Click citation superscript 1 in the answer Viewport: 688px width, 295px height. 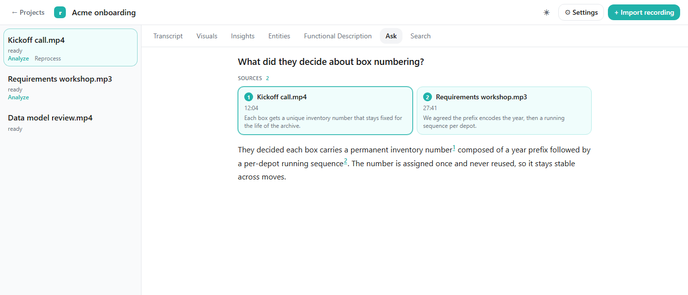[454, 147]
